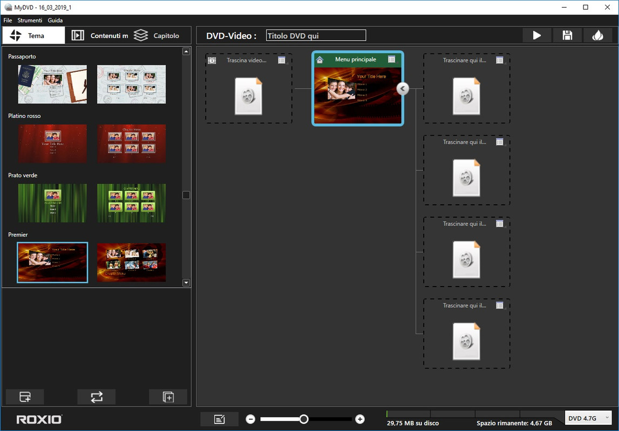Open the Strumenti menu
The image size is (619, 431).
coord(30,20)
